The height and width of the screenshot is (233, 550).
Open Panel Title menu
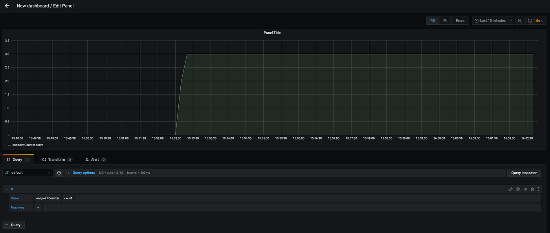point(272,33)
